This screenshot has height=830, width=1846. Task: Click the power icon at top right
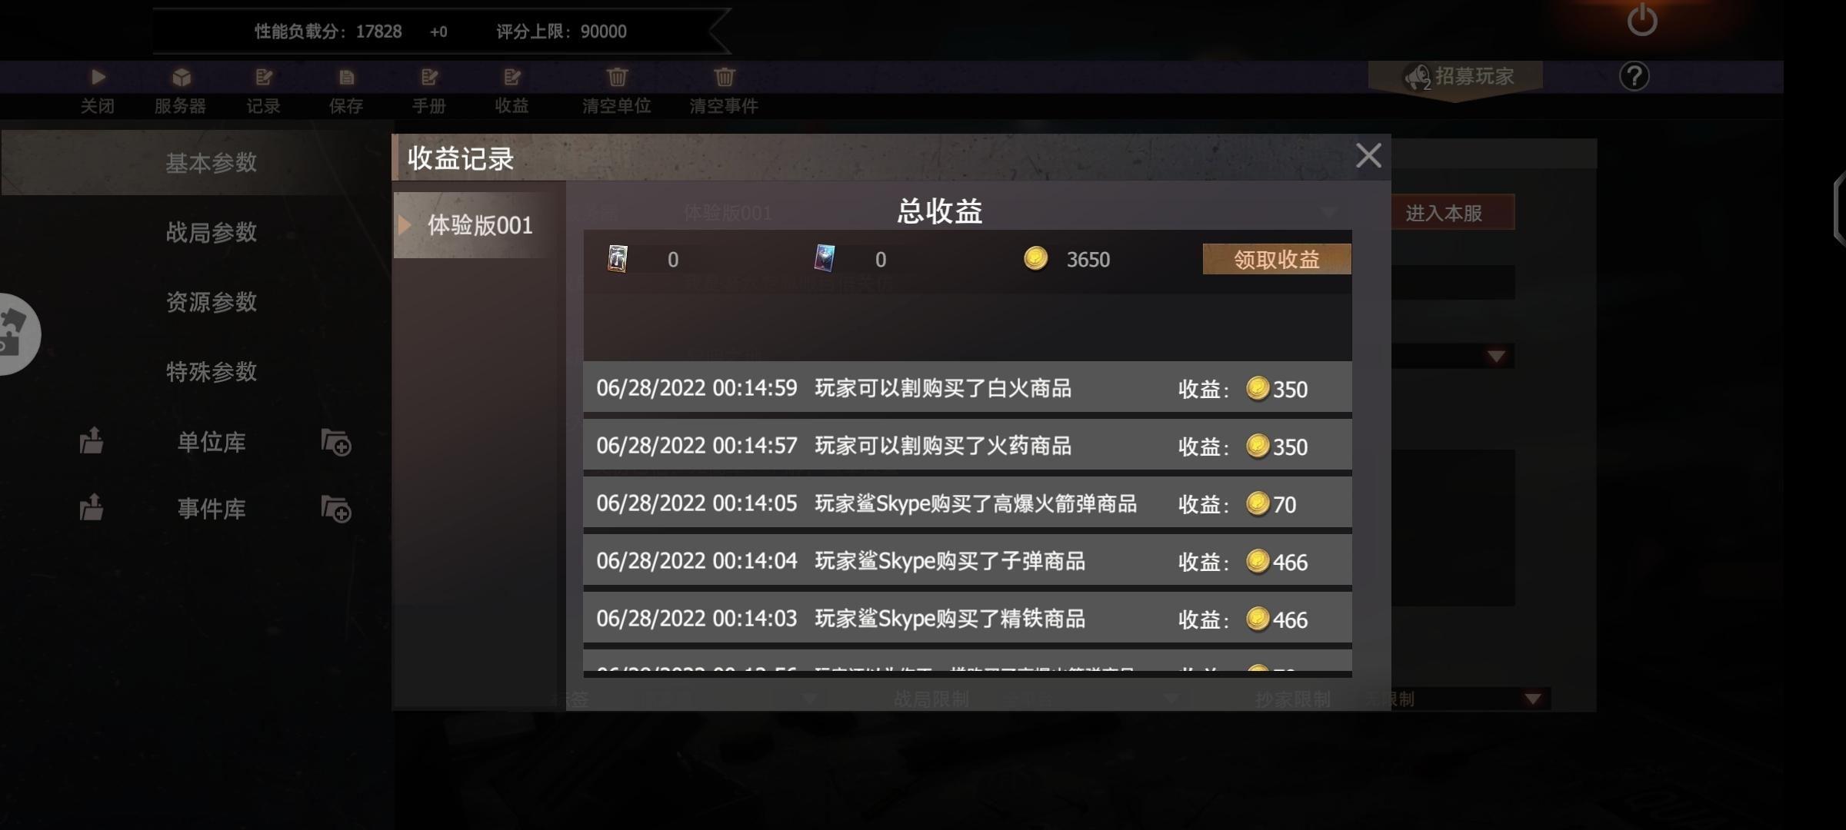[x=1641, y=19]
